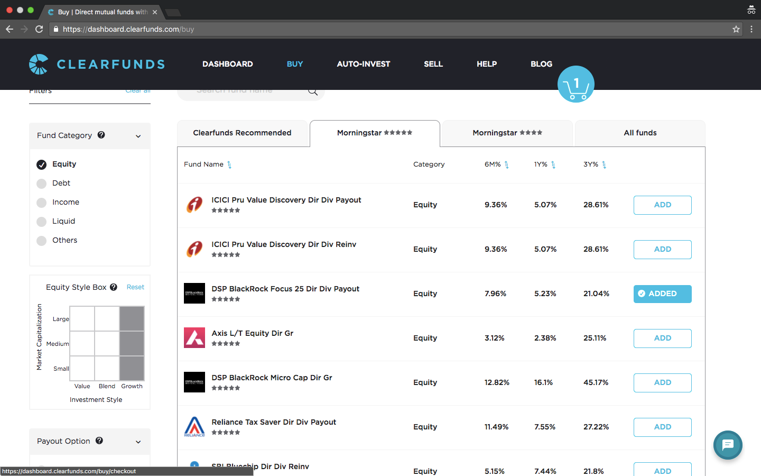The width and height of the screenshot is (761, 476).
Task: Toggle Large Growth style box cell
Action: 132,318
